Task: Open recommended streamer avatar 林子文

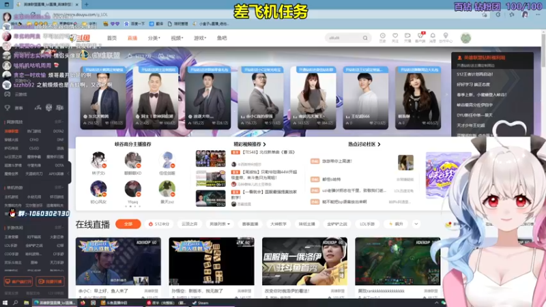Action: point(98,160)
